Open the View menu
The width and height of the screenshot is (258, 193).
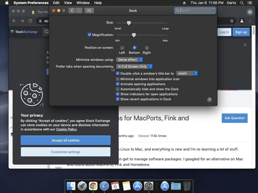[x=68, y=3]
